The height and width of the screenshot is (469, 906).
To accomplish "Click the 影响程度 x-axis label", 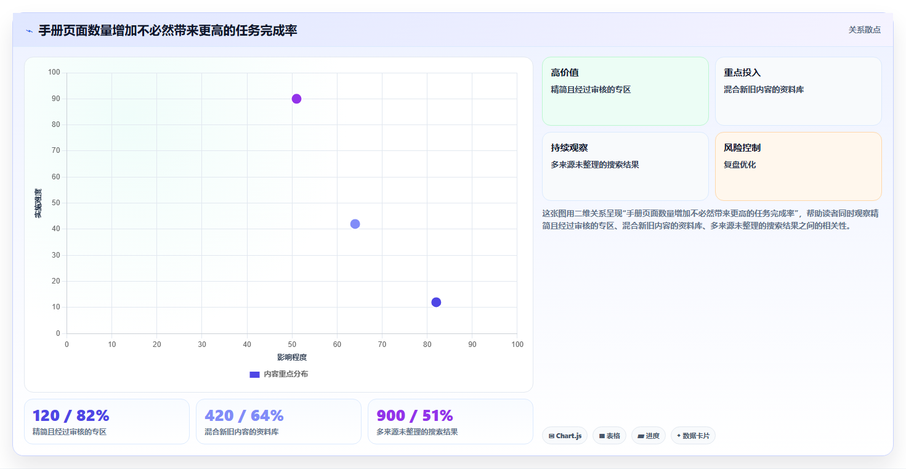I will point(292,357).
